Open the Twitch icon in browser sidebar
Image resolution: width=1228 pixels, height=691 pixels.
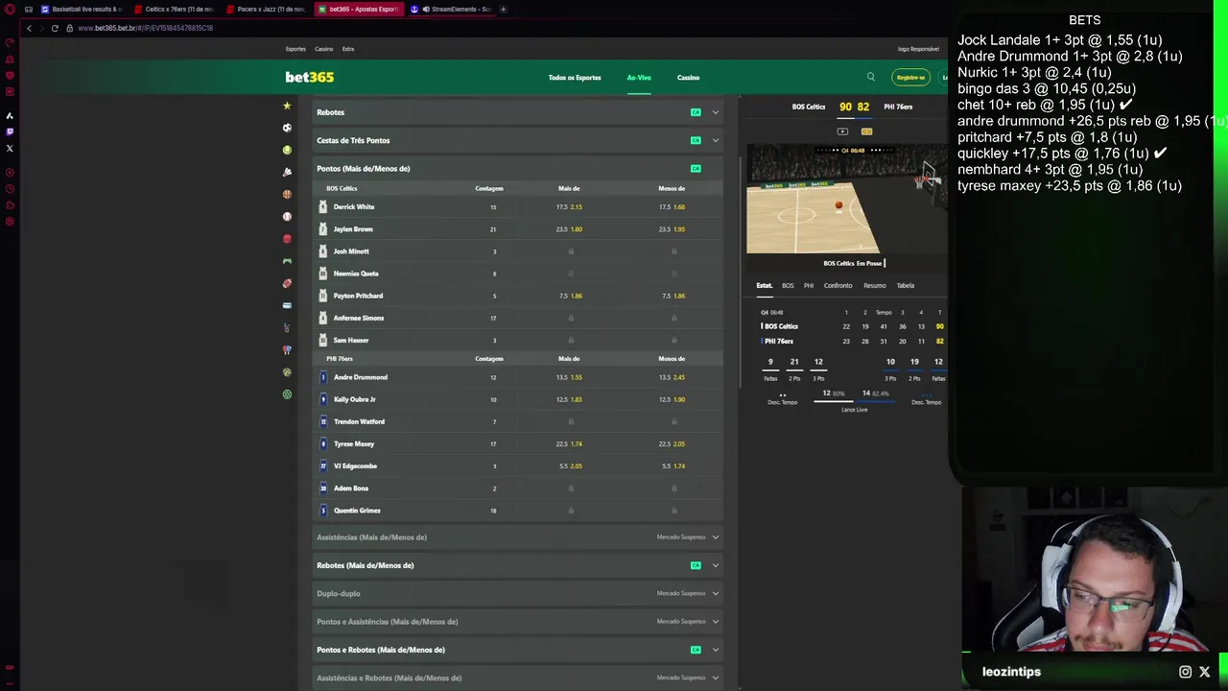tap(10, 131)
